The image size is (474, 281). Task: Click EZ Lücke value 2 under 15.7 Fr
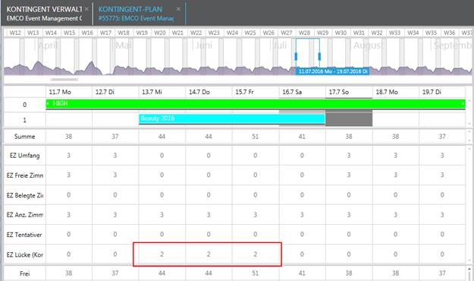[x=256, y=254]
